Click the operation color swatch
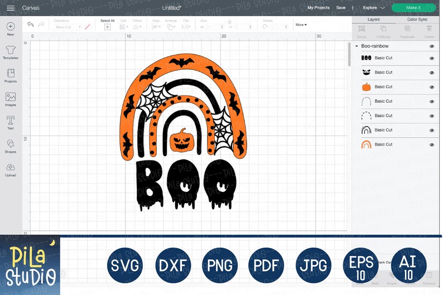 point(88,27)
